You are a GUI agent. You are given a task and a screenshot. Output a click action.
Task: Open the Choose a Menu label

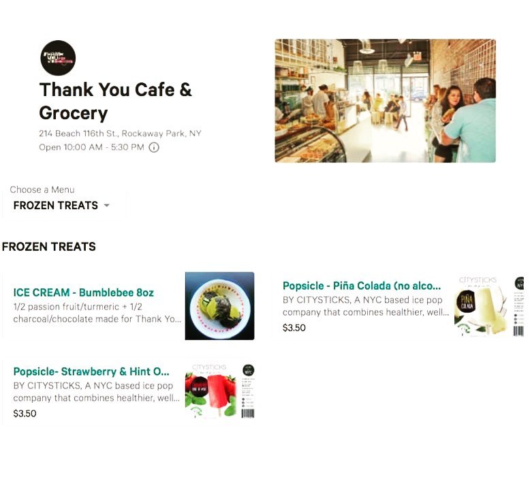coord(42,189)
